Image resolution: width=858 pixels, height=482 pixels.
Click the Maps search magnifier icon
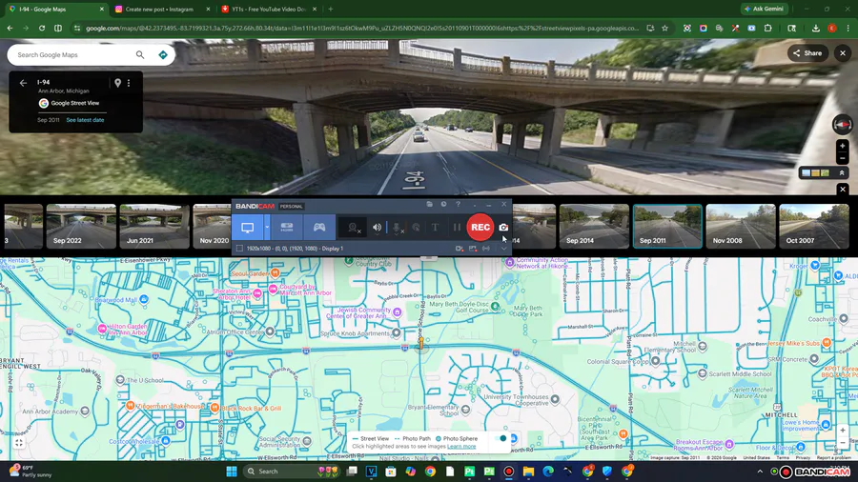(x=140, y=54)
